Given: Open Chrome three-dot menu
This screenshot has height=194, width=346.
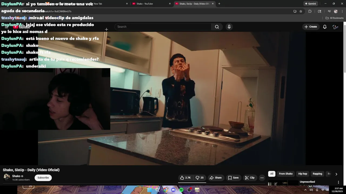Looking at the screenshot, I should pos(342,11).
